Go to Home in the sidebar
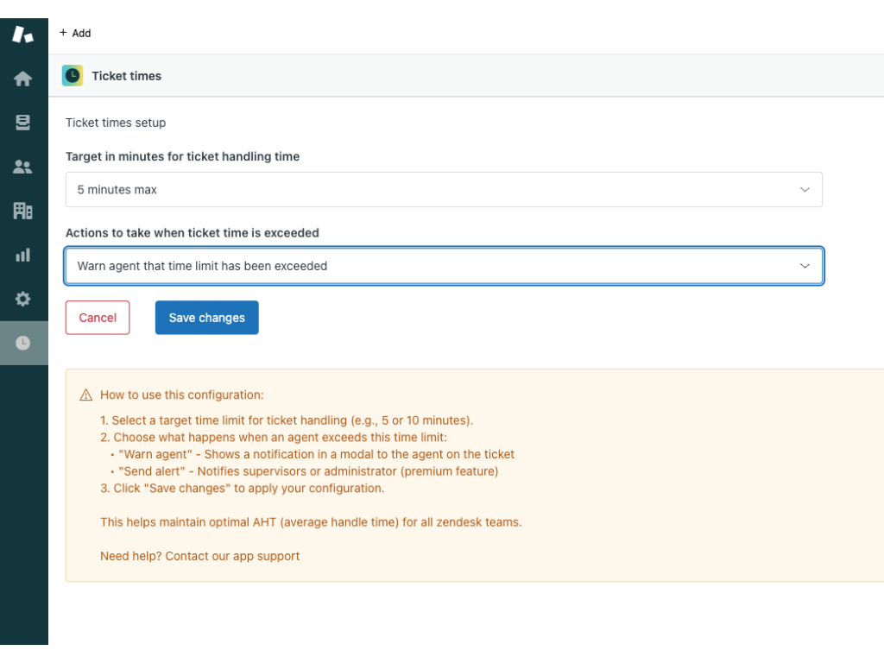Image resolution: width=884 pixels, height=663 pixels. click(x=23, y=79)
